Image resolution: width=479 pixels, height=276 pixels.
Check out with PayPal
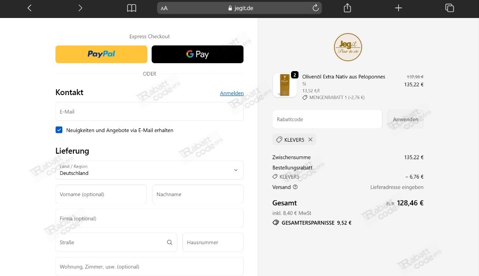coord(101,54)
